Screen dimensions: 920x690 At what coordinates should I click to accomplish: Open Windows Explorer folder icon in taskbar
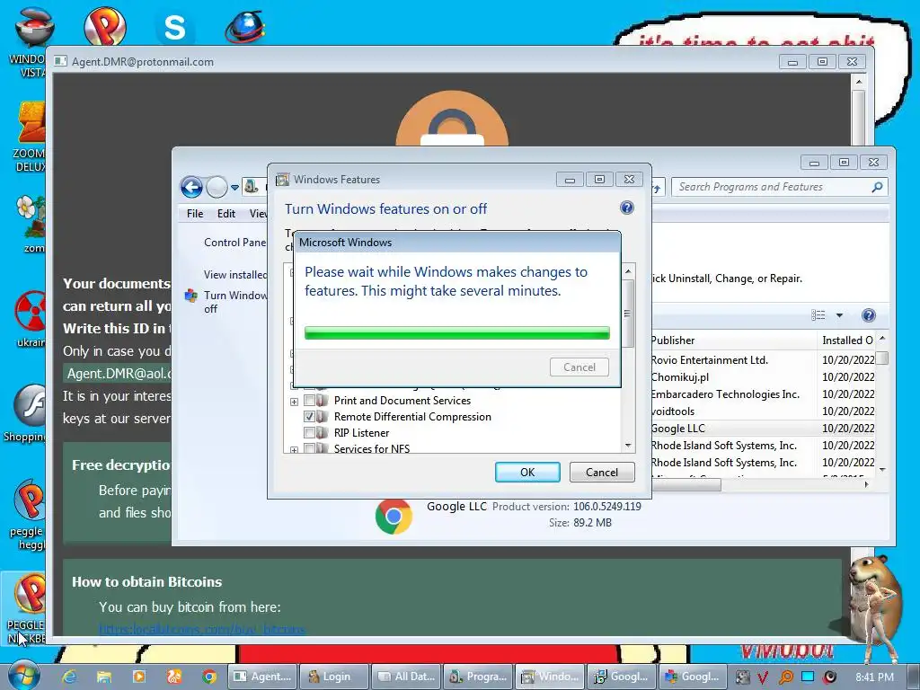tap(104, 677)
